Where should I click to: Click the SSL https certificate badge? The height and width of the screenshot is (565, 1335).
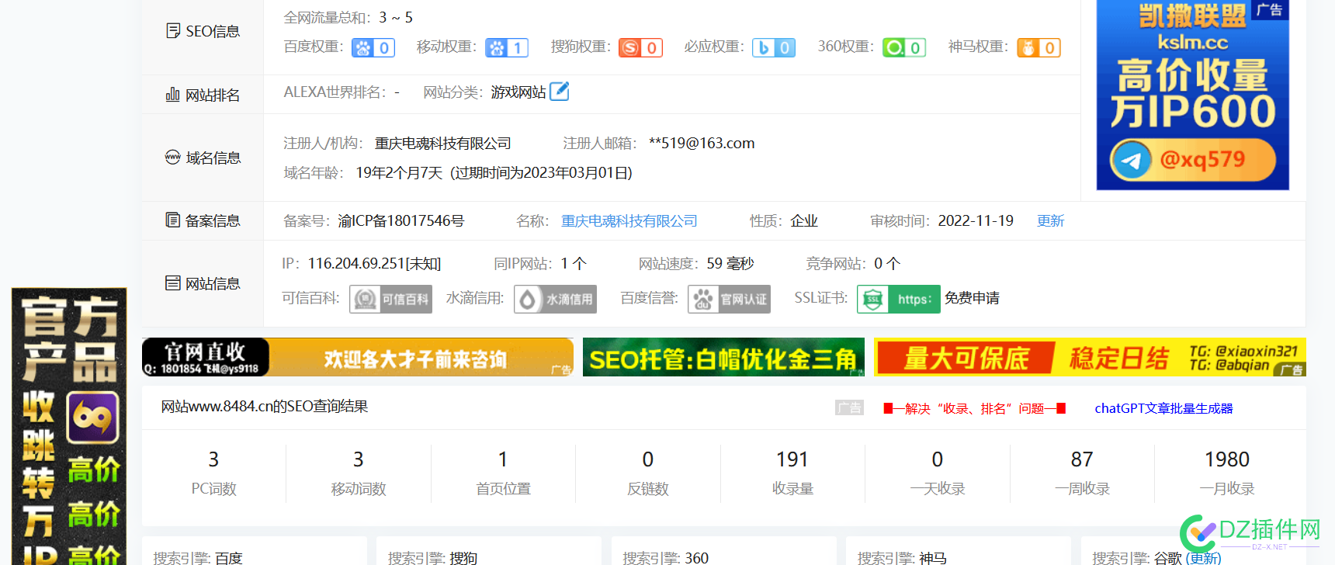point(898,299)
